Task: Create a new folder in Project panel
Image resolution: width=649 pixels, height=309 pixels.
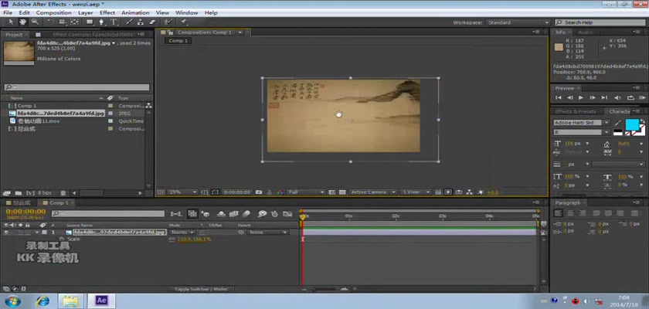Action: pyautogui.click(x=19, y=193)
